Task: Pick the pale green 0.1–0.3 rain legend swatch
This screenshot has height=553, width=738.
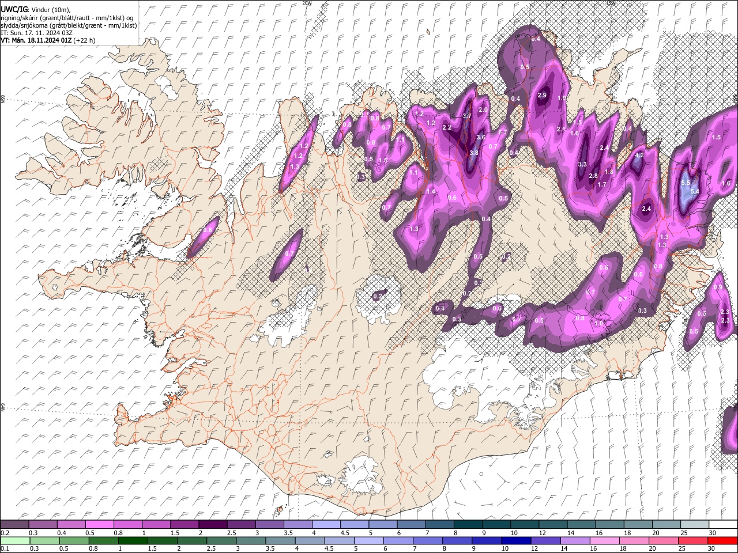Action: [x=15, y=540]
